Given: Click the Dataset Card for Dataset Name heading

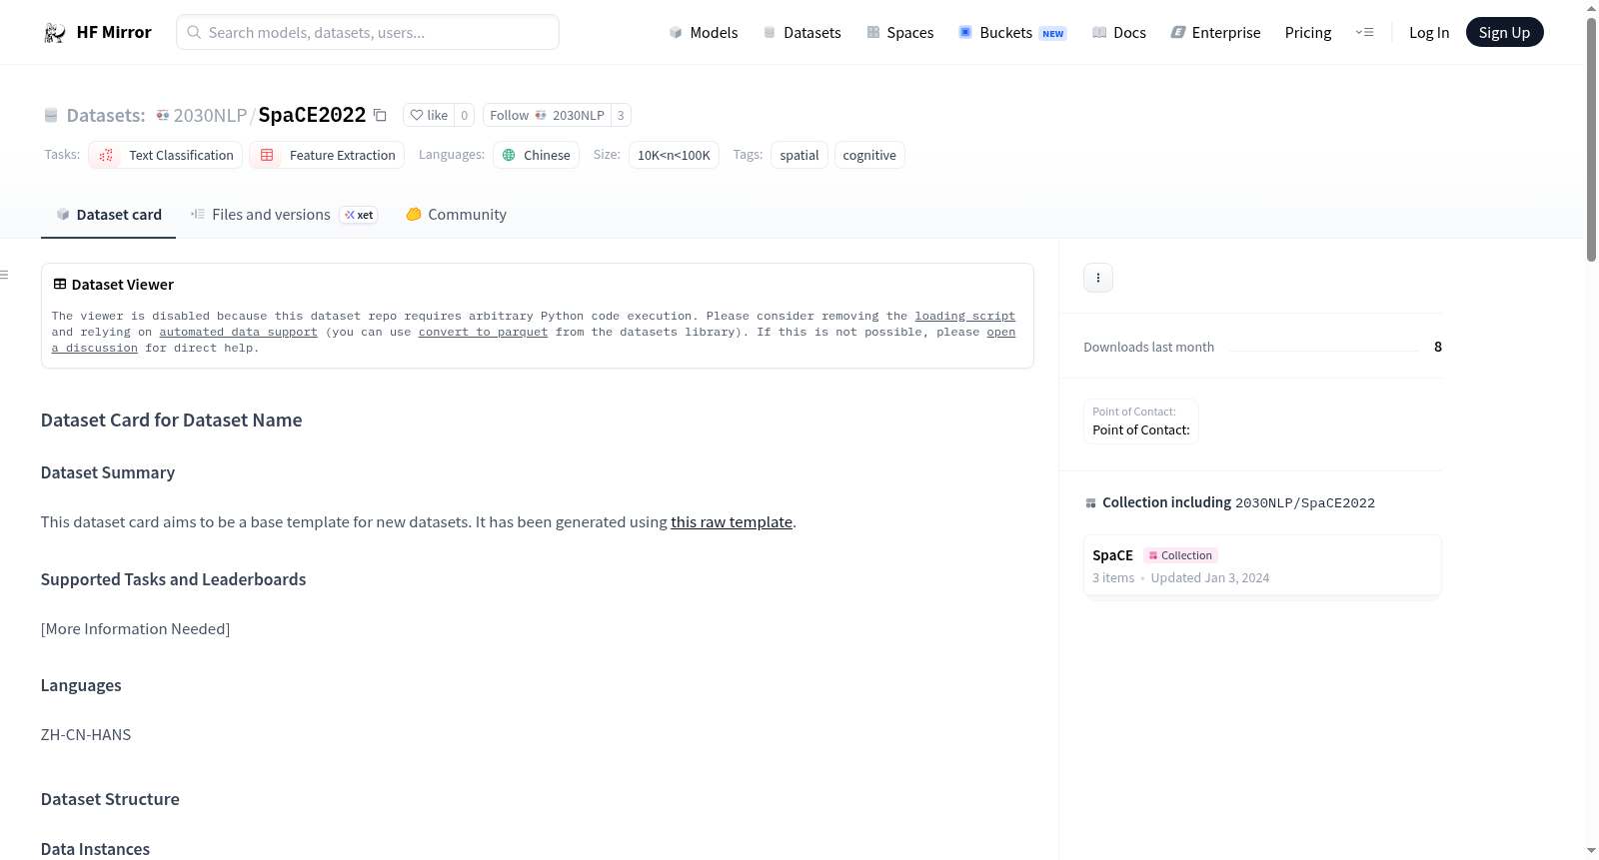Looking at the screenshot, I should tap(172, 421).
